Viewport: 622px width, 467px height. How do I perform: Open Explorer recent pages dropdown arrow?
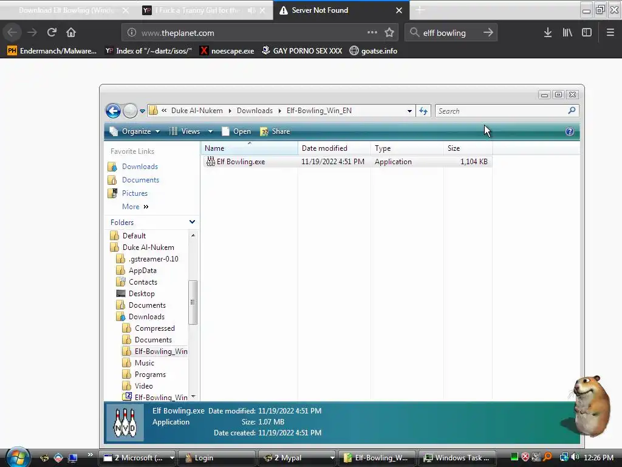point(142,111)
